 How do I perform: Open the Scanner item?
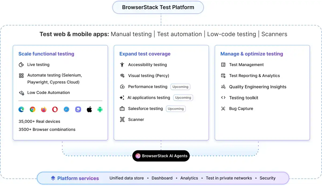tap(136, 120)
